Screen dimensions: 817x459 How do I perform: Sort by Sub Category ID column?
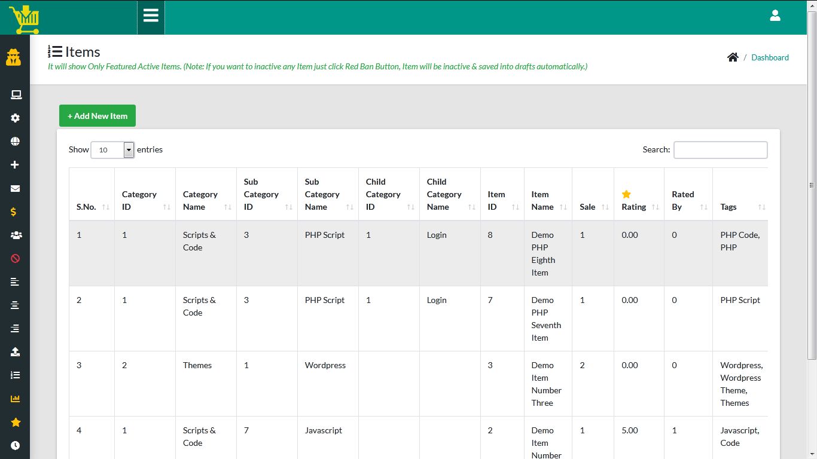point(267,194)
